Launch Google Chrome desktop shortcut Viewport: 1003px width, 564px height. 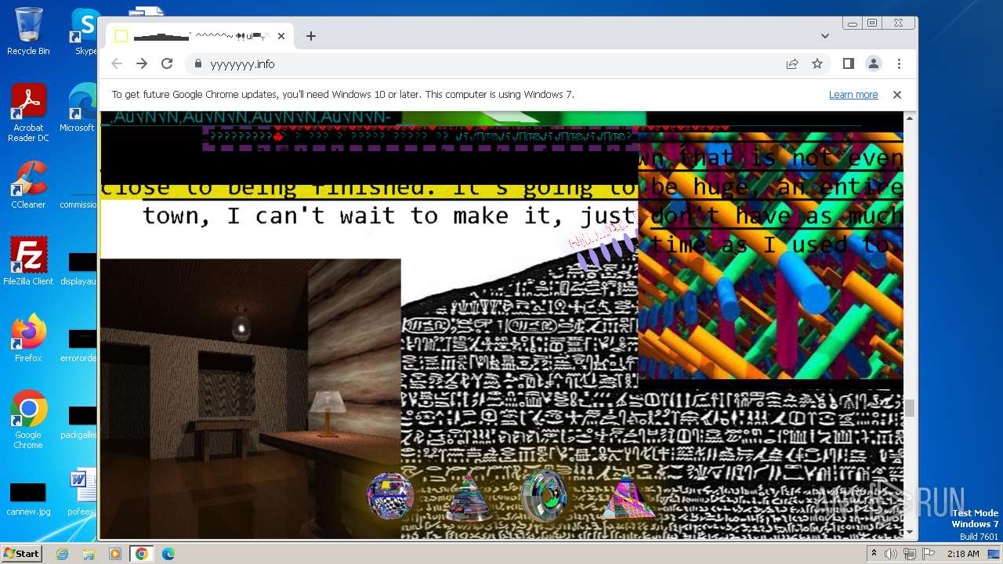(28, 420)
